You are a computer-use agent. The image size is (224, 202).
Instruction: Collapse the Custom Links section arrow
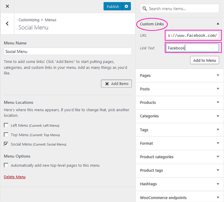tap(218, 24)
